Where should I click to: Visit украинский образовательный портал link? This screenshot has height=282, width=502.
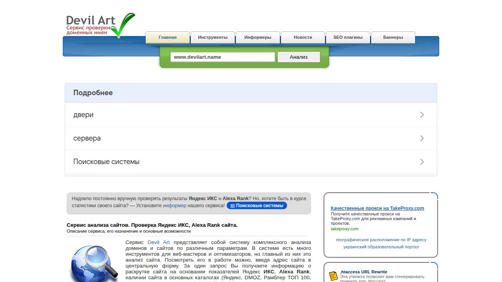point(381,247)
